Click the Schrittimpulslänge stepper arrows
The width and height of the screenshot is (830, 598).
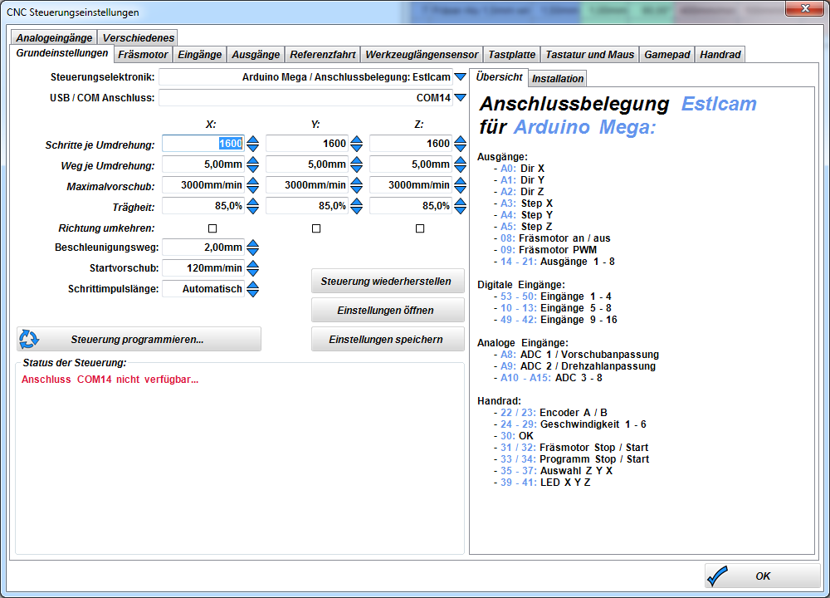coord(253,289)
